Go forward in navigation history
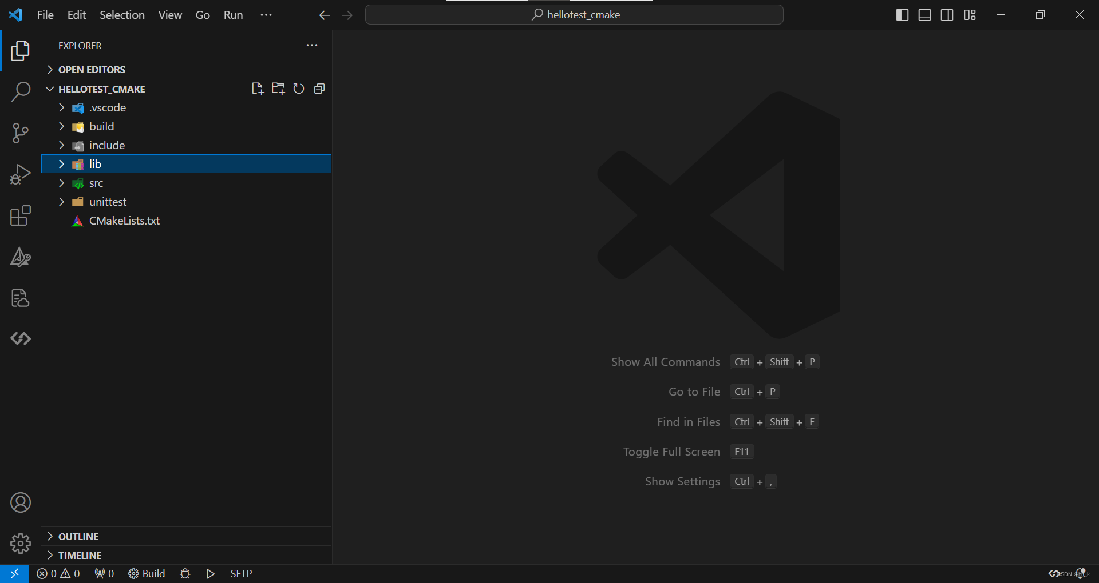Image resolution: width=1099 pixels, height=583 pixels. point(347,15)
